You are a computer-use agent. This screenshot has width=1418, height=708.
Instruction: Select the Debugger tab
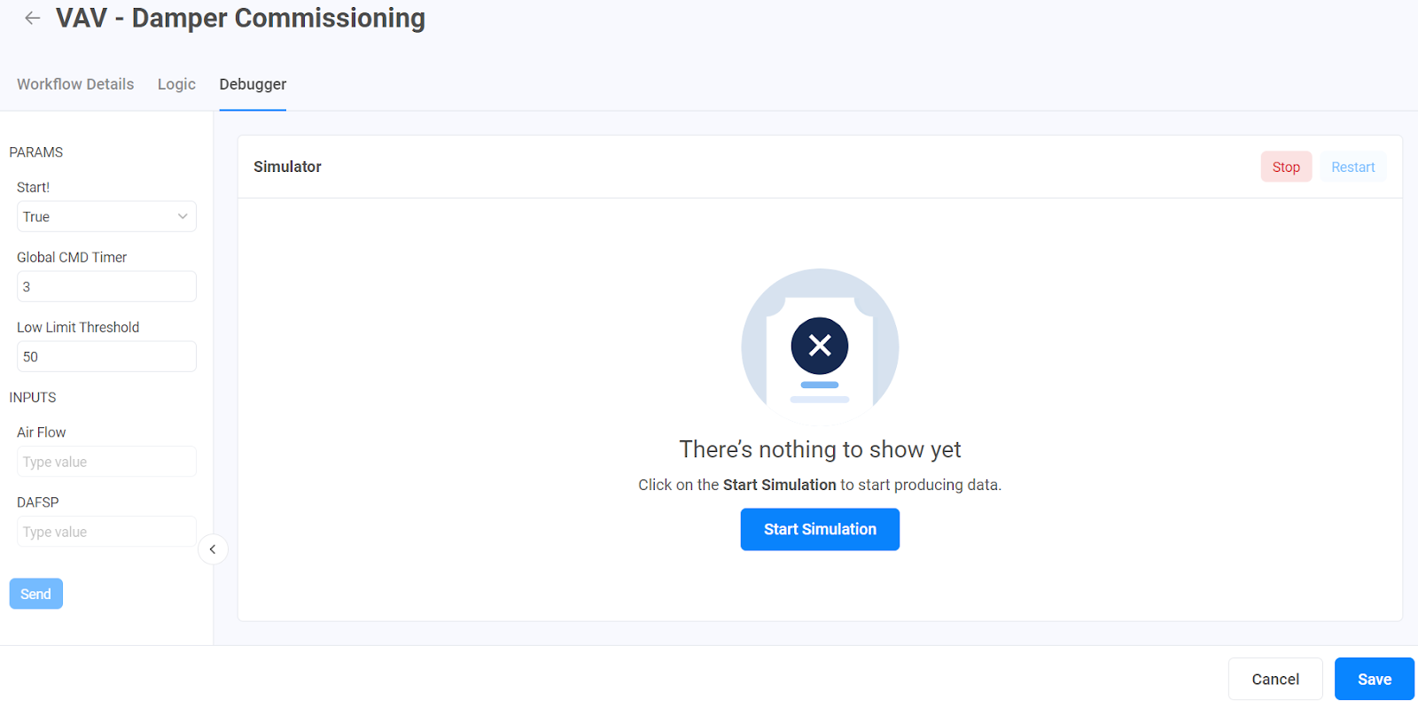(x=253, y=84)
